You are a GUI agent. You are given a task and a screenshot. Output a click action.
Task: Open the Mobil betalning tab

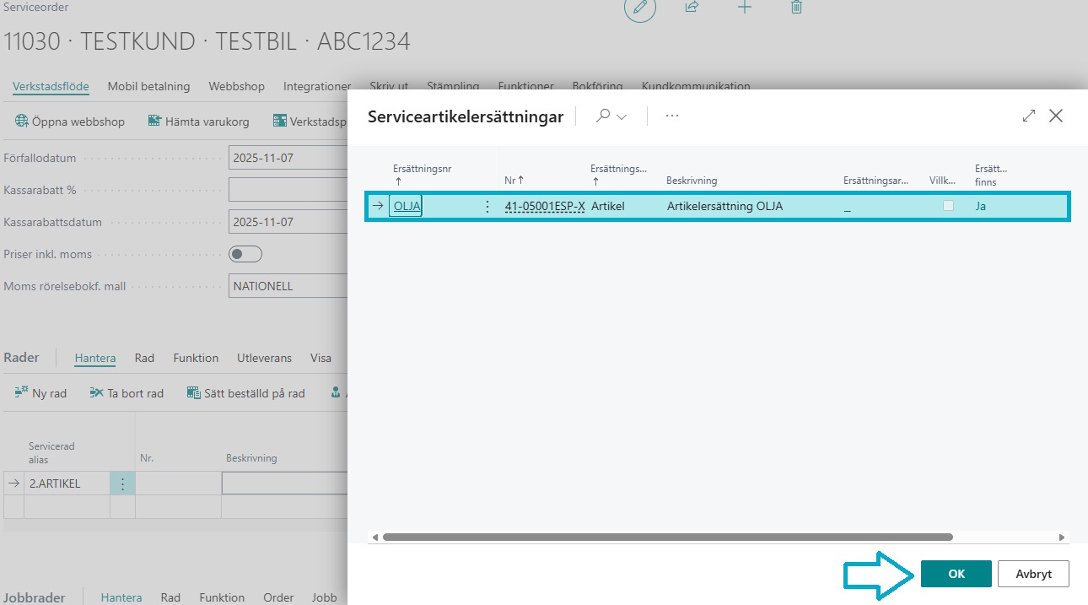pyautogui.click(x=148, y=86)
